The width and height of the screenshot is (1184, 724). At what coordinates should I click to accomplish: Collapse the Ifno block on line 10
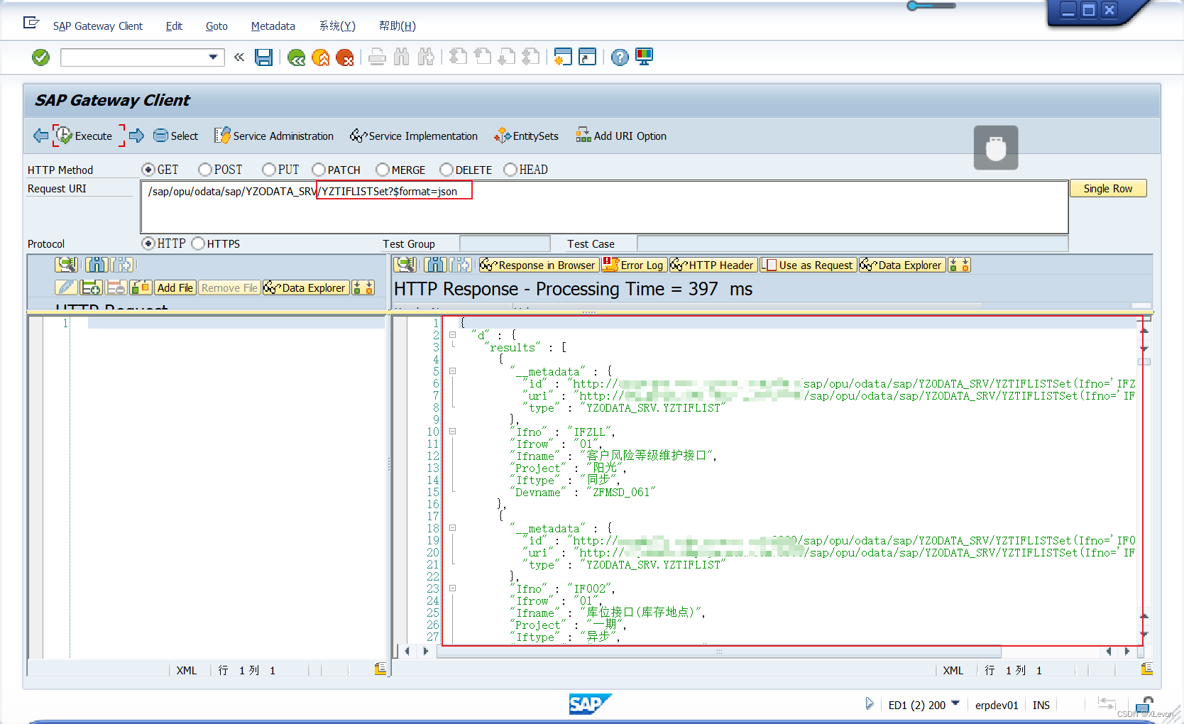452,432
